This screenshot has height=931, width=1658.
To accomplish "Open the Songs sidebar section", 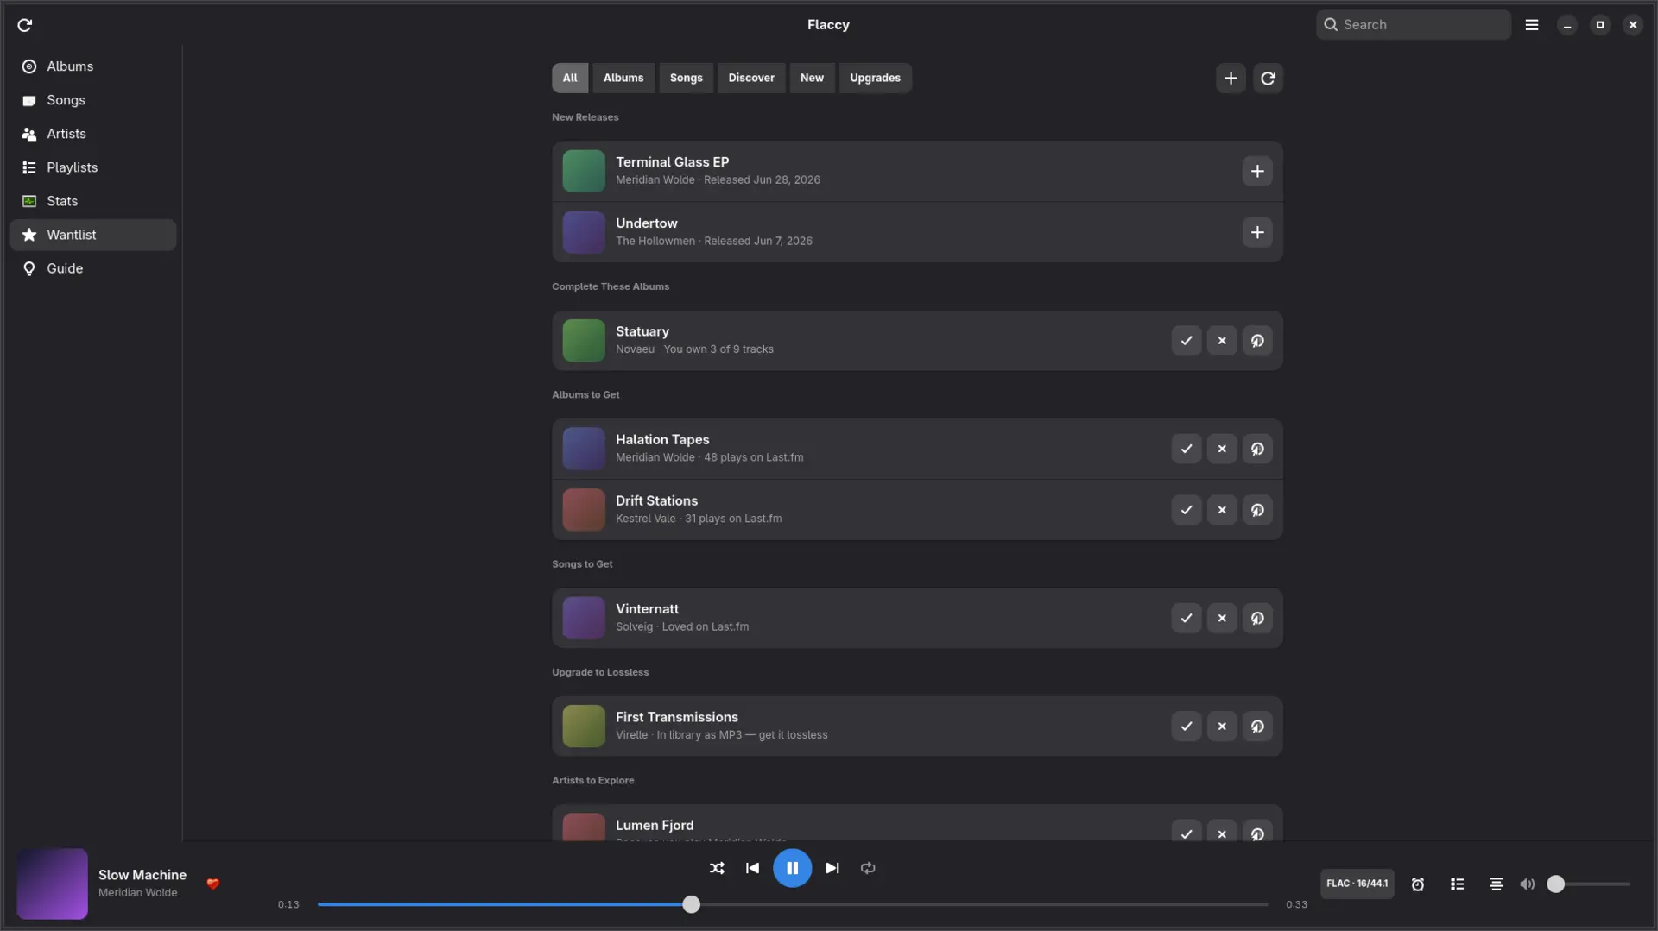I will 92,100.
